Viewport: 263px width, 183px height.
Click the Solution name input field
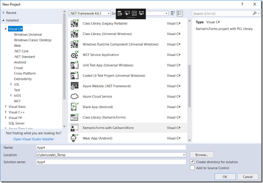(111, 162)
